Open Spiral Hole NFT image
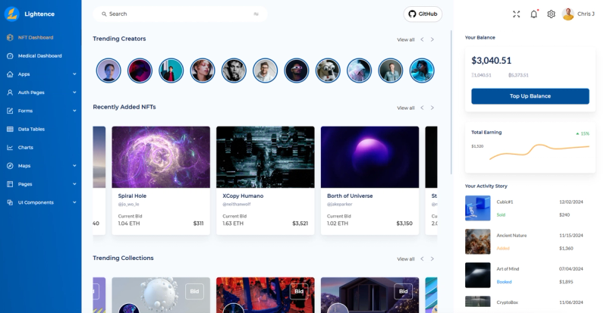 pos(161,157)
